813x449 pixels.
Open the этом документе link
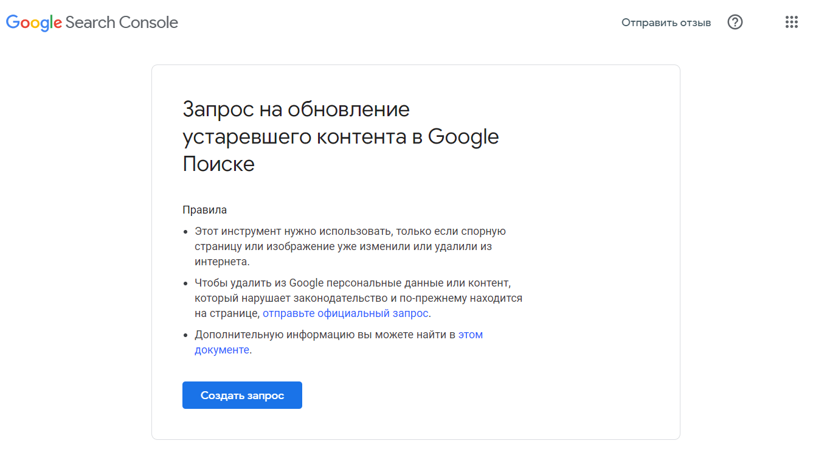click(x=339, y=342)
